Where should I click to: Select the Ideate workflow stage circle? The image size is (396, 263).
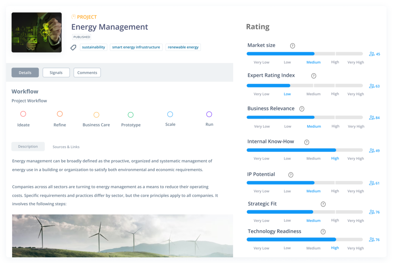pos(23,114)
